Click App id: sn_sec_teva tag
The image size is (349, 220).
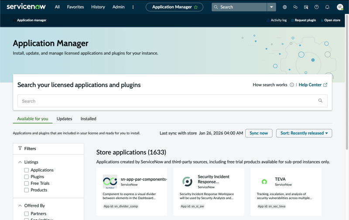click(x=271, y=206)
